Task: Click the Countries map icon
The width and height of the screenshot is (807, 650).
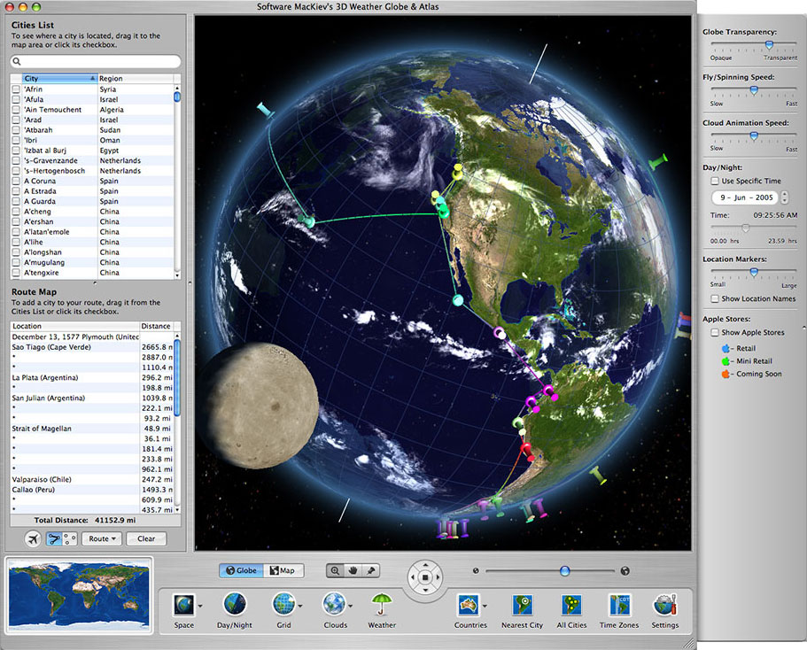Action: pyautogui.click(x=469, y=605)
